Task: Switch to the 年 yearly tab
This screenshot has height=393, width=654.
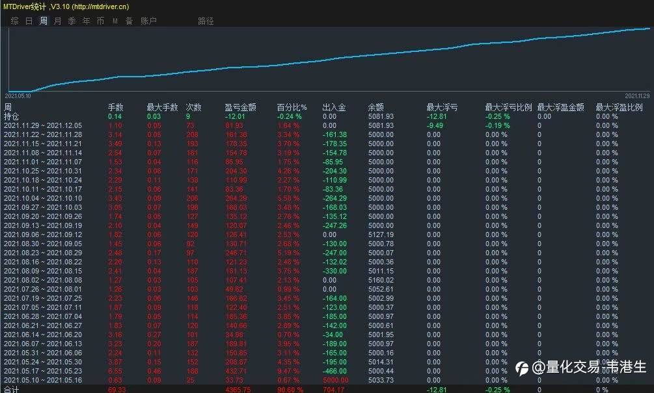Action: pos(86,21)
